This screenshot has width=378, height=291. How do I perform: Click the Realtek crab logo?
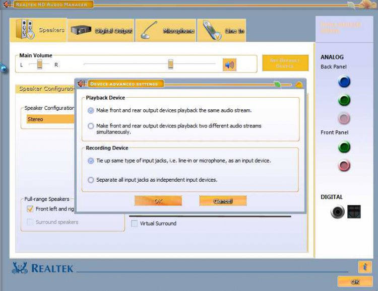tap(20, 268)
